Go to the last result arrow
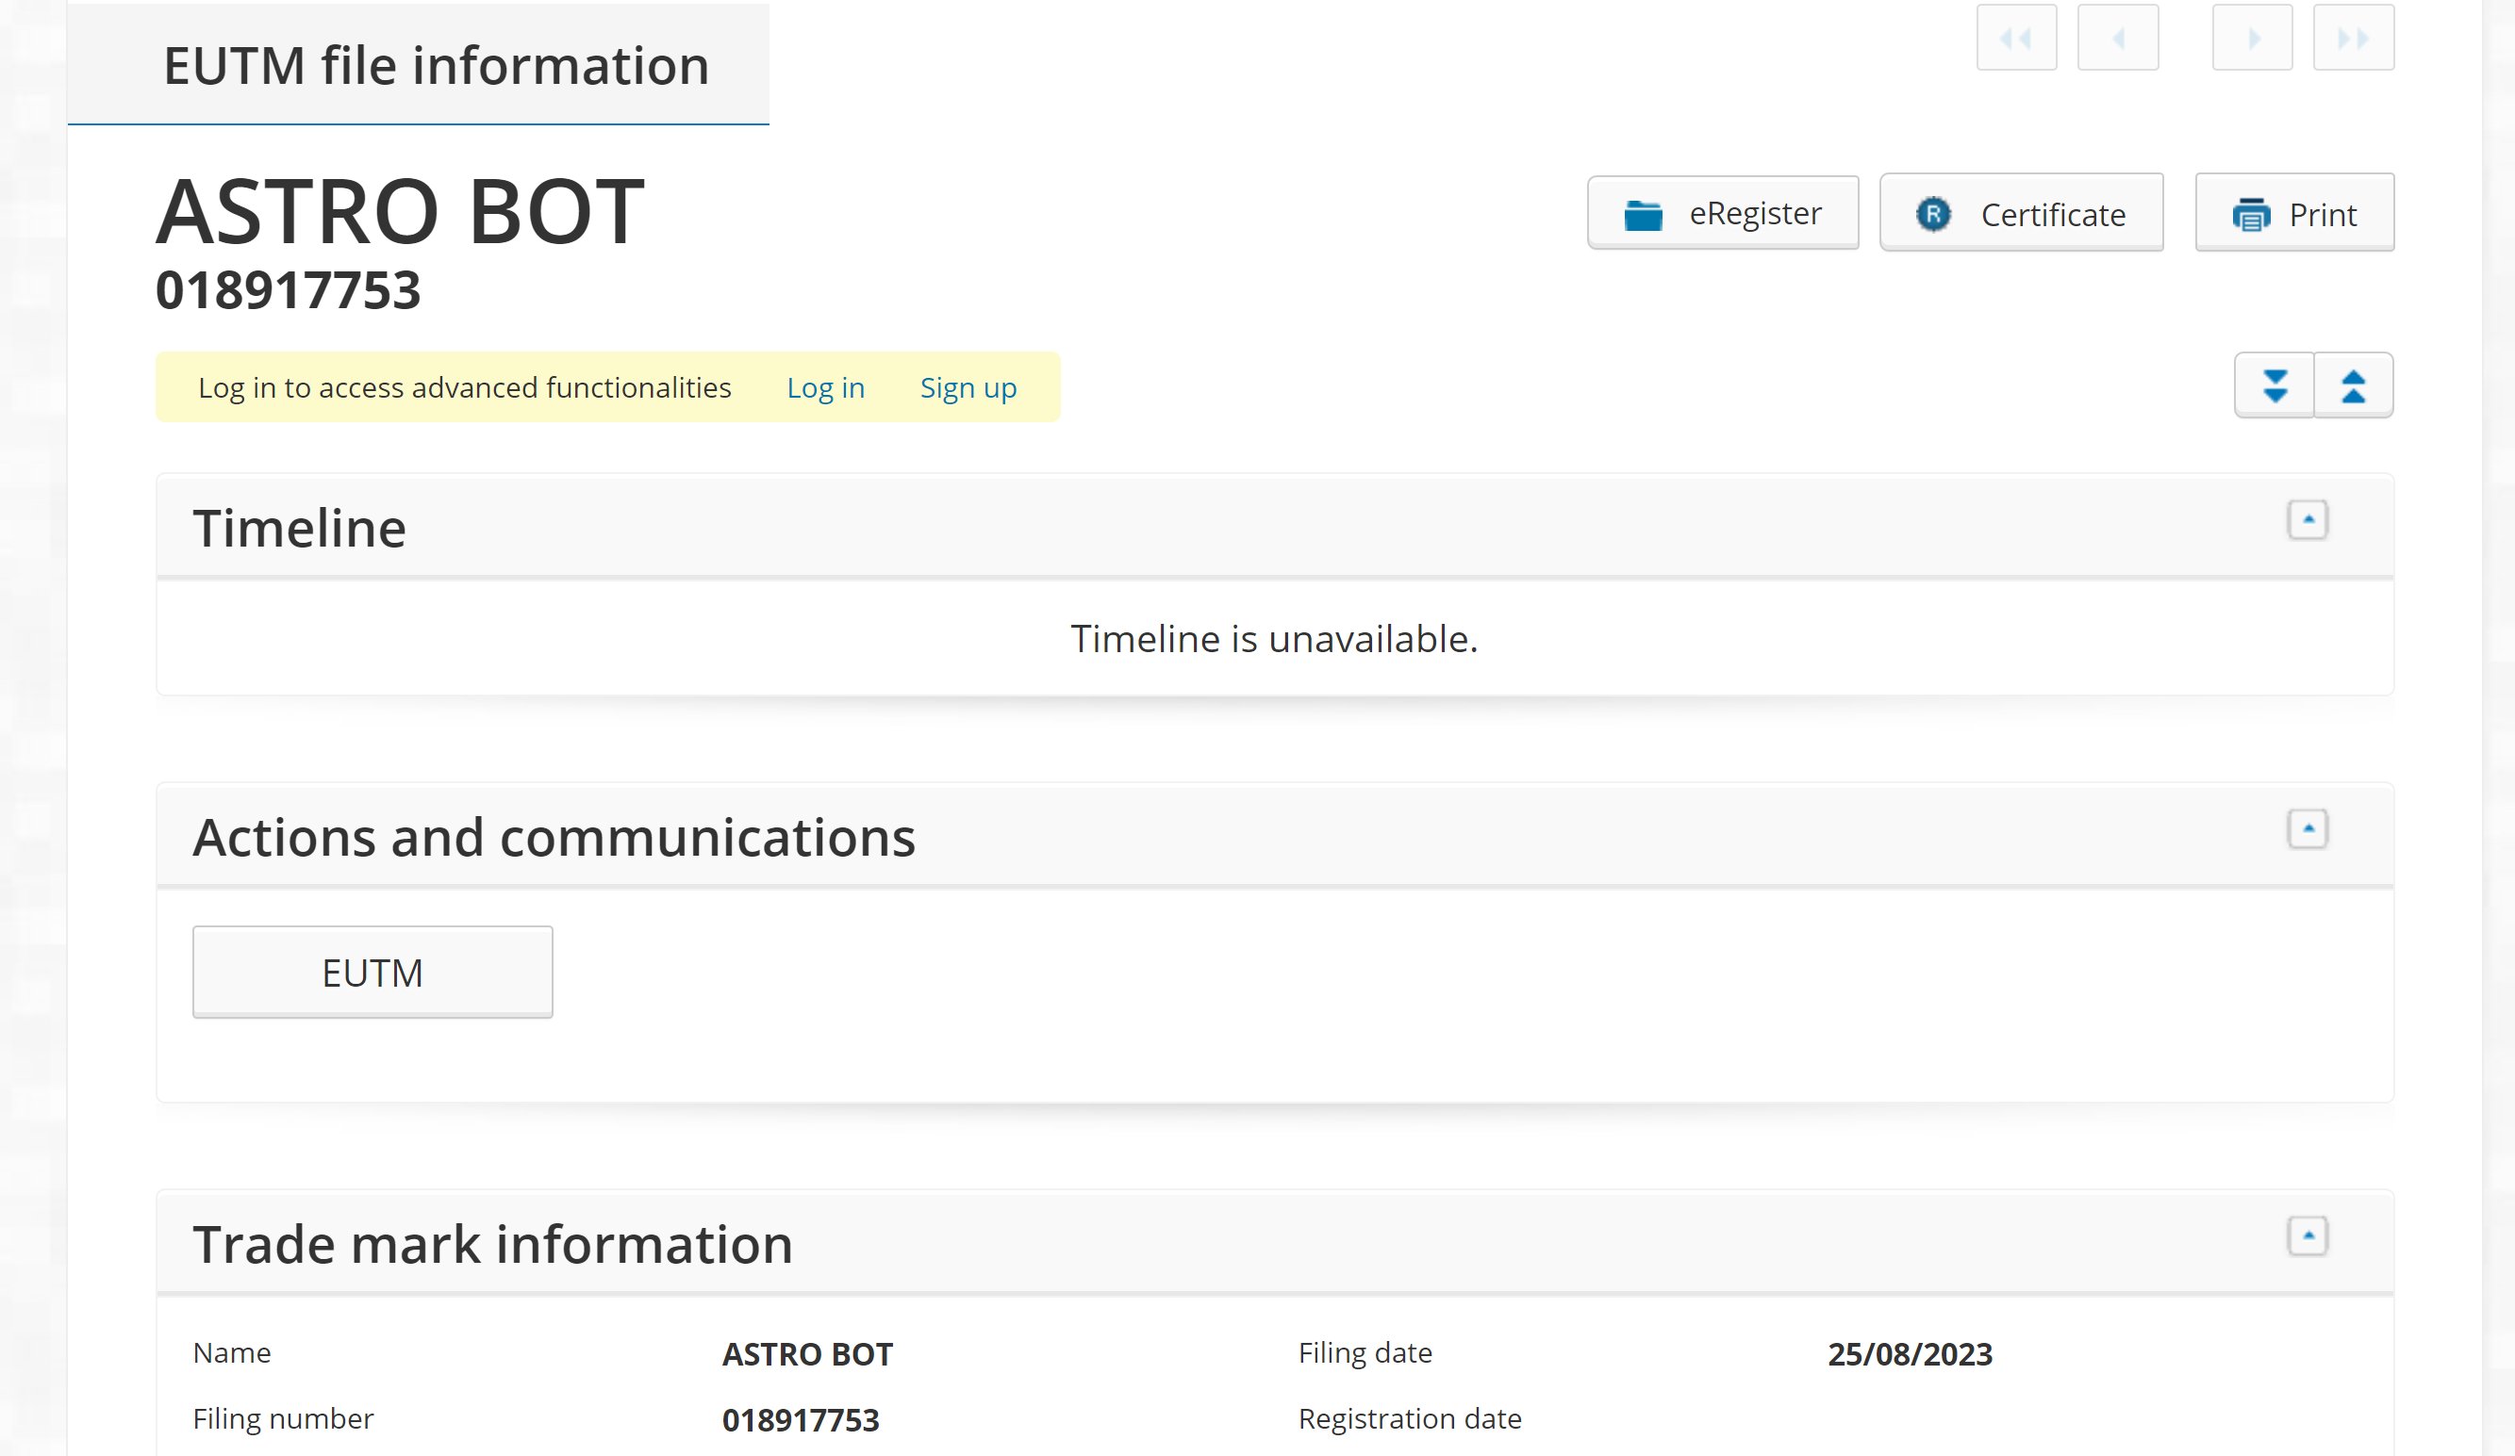 pyautogui.click(x=2354, y=37)
